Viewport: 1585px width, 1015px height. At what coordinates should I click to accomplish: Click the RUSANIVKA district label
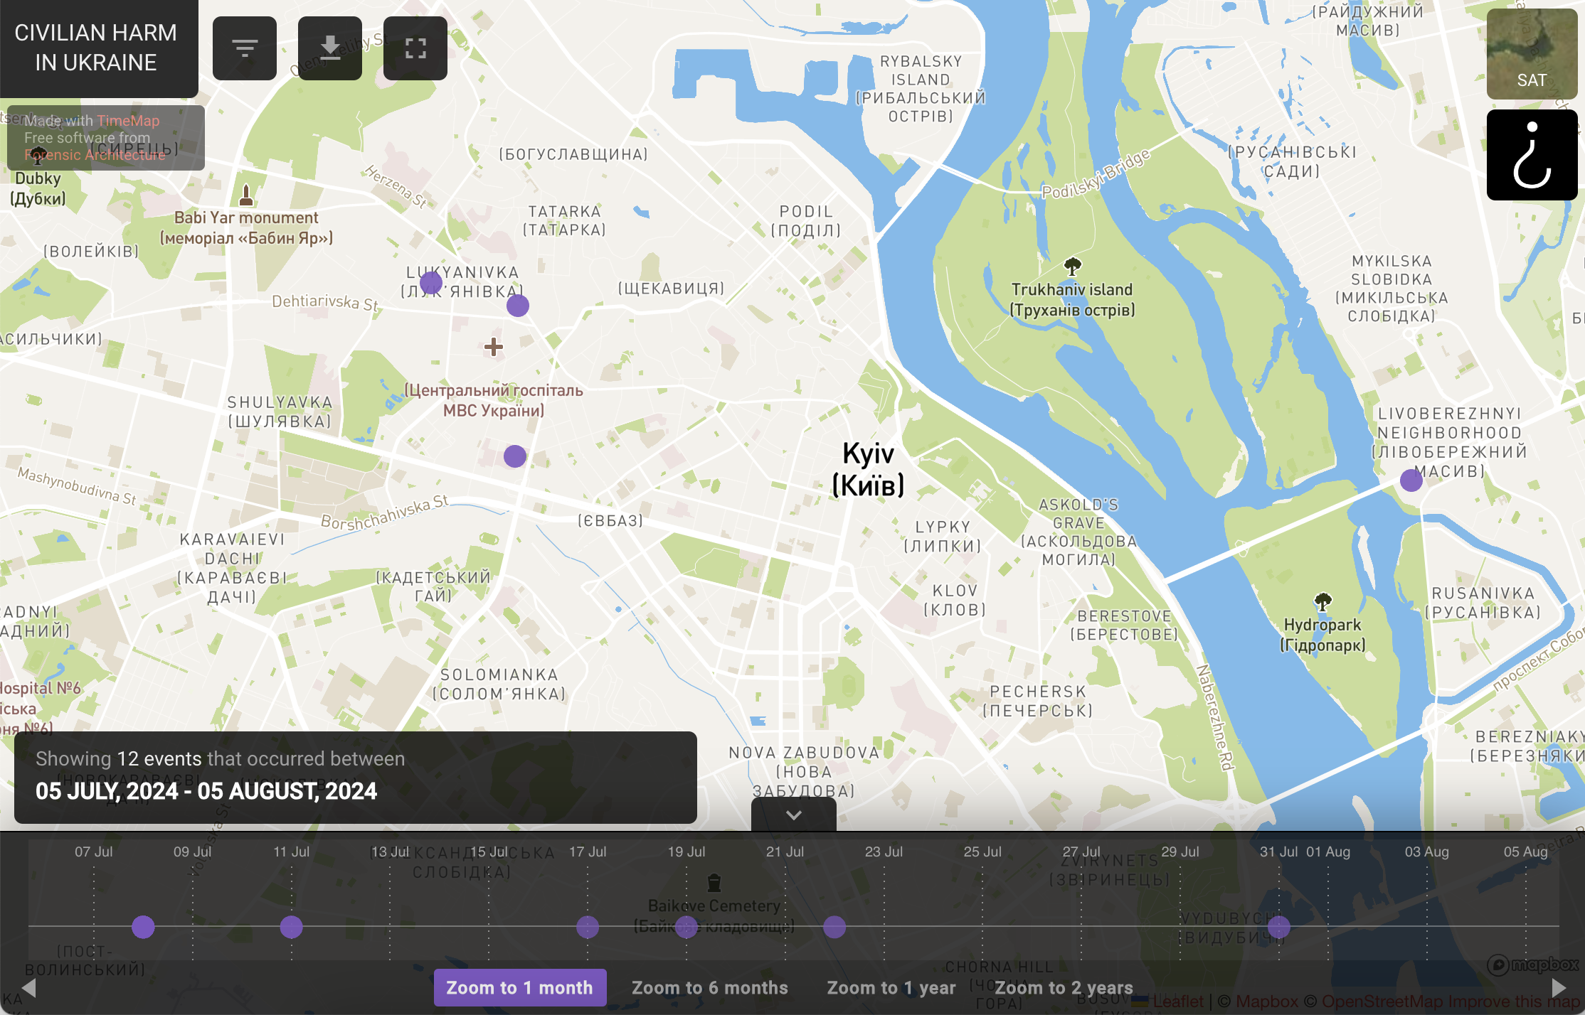pos(1483,603)
